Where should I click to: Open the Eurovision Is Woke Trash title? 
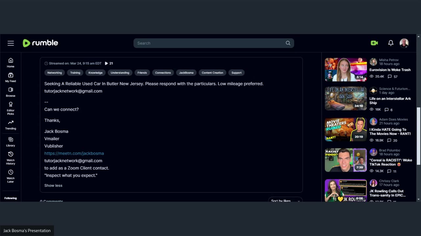pos(390,70)
